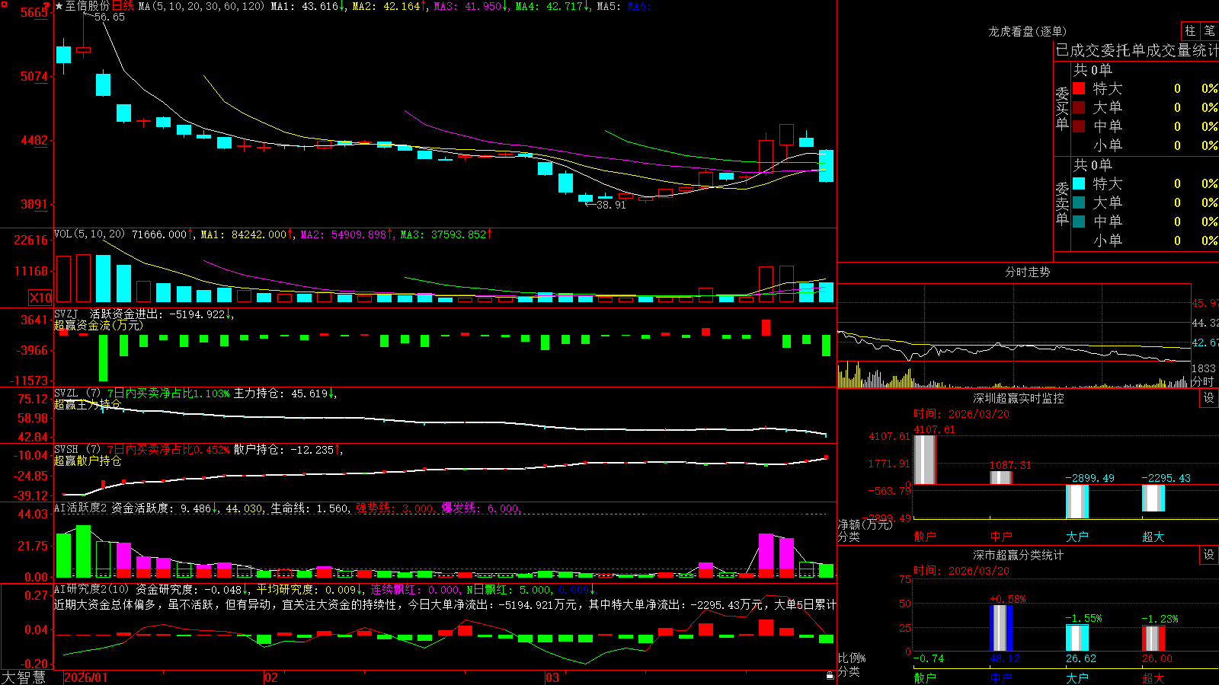Click the blue 中户 bar valued 48.12
The image size is (1219, 685).
1001,628
